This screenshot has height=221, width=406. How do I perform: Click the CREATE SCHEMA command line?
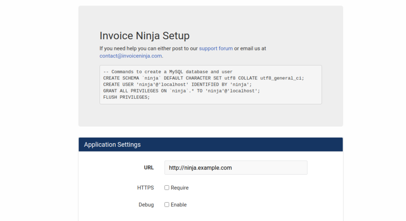coord(203,78)
